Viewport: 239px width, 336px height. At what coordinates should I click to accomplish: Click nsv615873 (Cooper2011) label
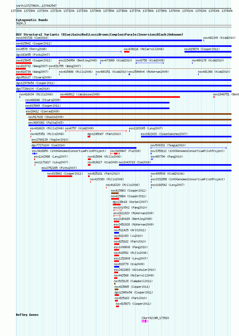pos(133,304)
